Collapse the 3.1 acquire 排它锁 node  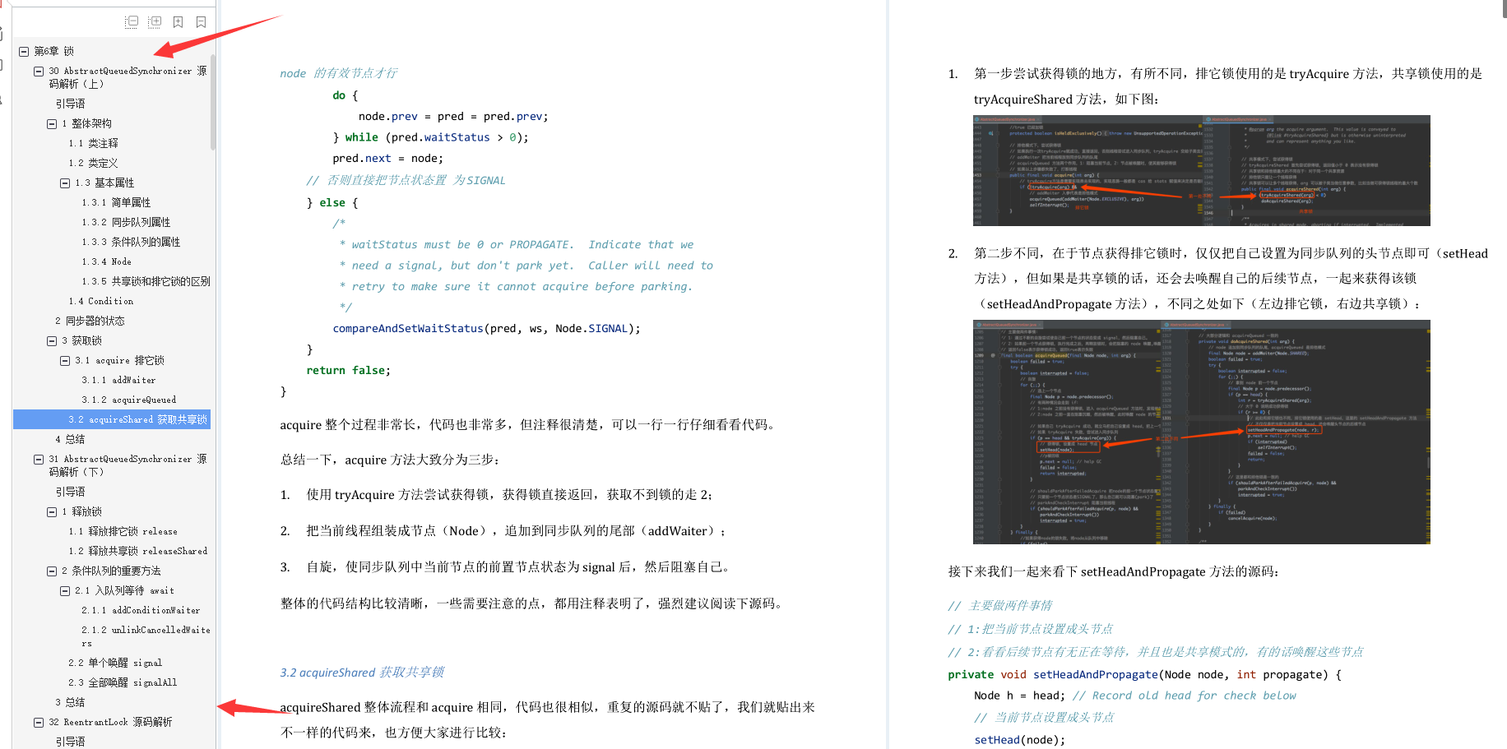point(64,360)
